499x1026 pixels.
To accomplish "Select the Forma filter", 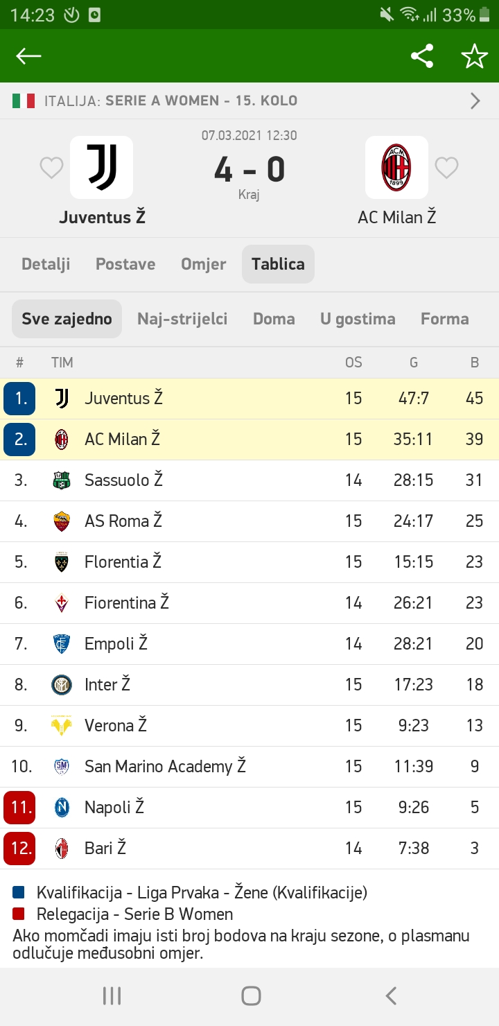I will tap(445, 319).
